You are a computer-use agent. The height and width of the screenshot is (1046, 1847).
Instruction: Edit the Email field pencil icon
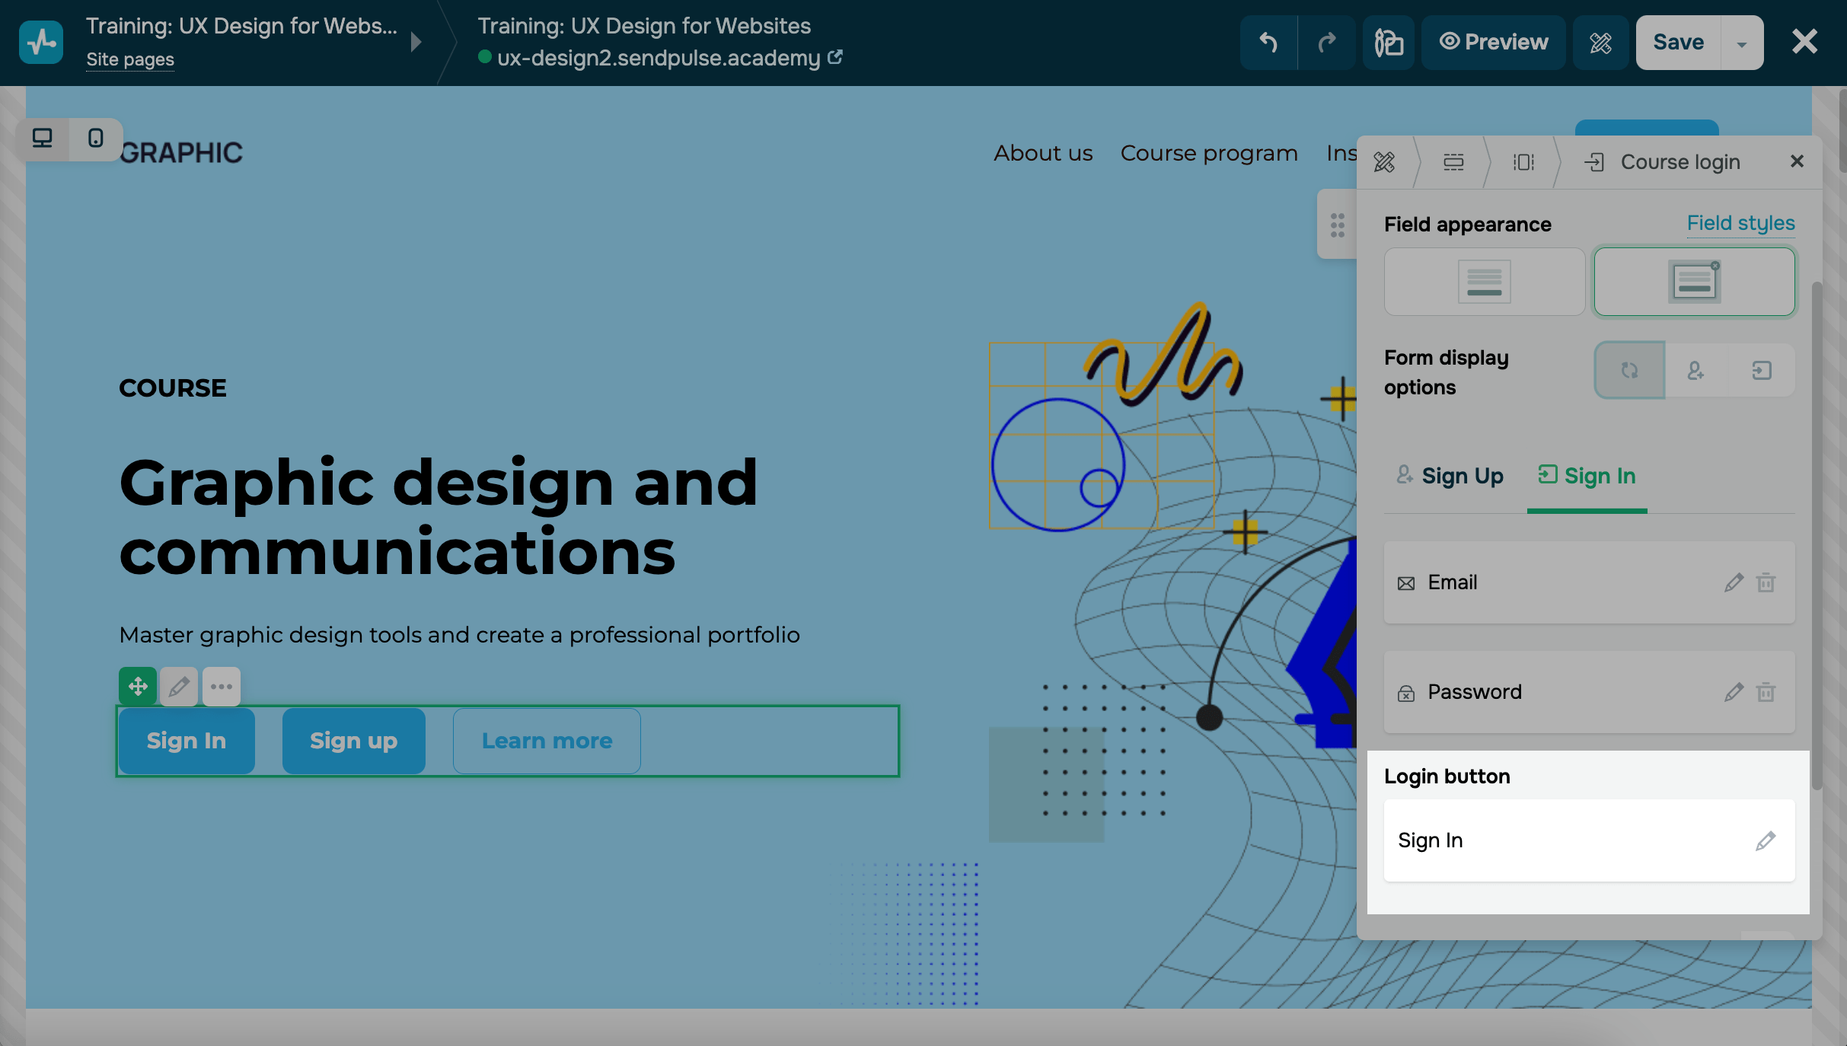click(1734, 583)
